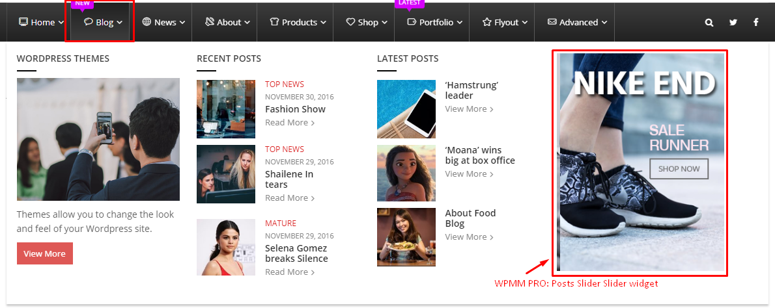Click the LATEST badge above Portfolio
The width and height of the screenshot is (775, 308).
click(409, 4)
